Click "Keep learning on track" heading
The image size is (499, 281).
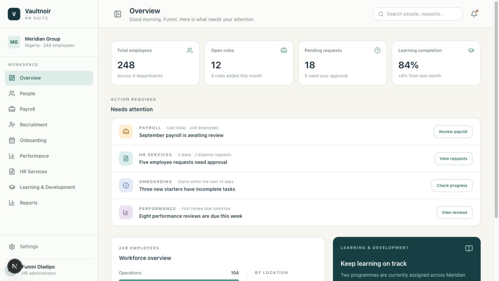point(374,264)
